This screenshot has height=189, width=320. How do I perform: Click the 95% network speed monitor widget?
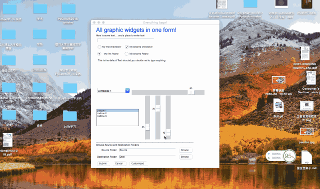tap(281, 156)
